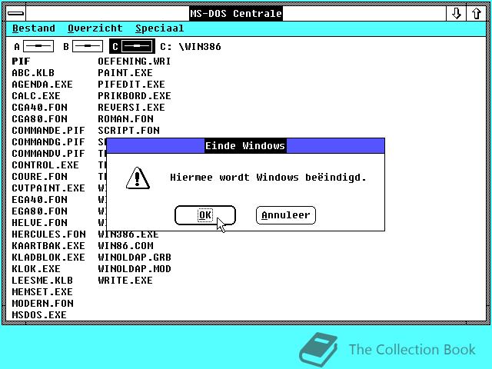Select WIN86.COM file
Screen dimensions: 492x369
click(x=125, y=246)
